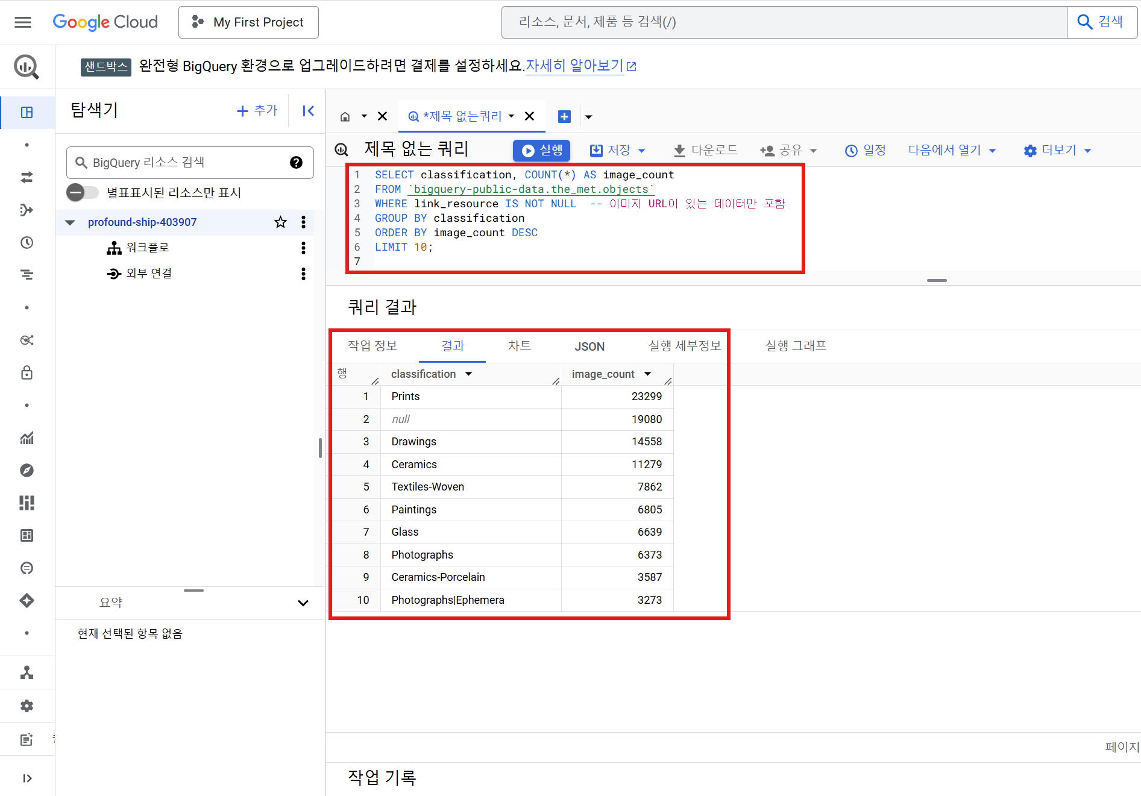
Task: Switch to the 결과 tab
Action: (453, 346)
